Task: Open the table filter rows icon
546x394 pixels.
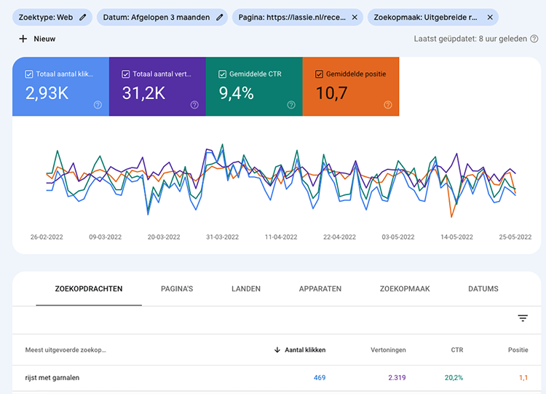Action: (x=523, y=318)
